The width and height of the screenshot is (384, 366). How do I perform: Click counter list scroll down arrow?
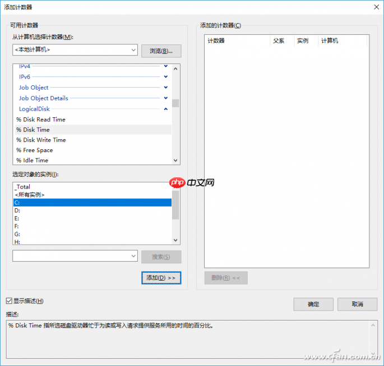(175, 161)
